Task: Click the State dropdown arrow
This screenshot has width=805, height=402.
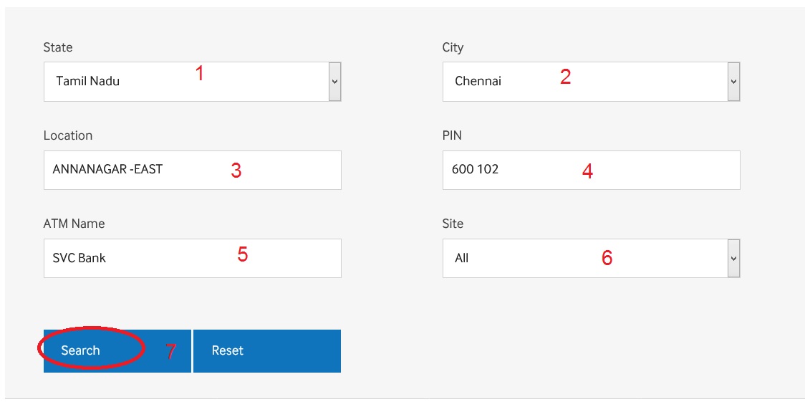Action: pyautogui.click(x=334, y=82)
